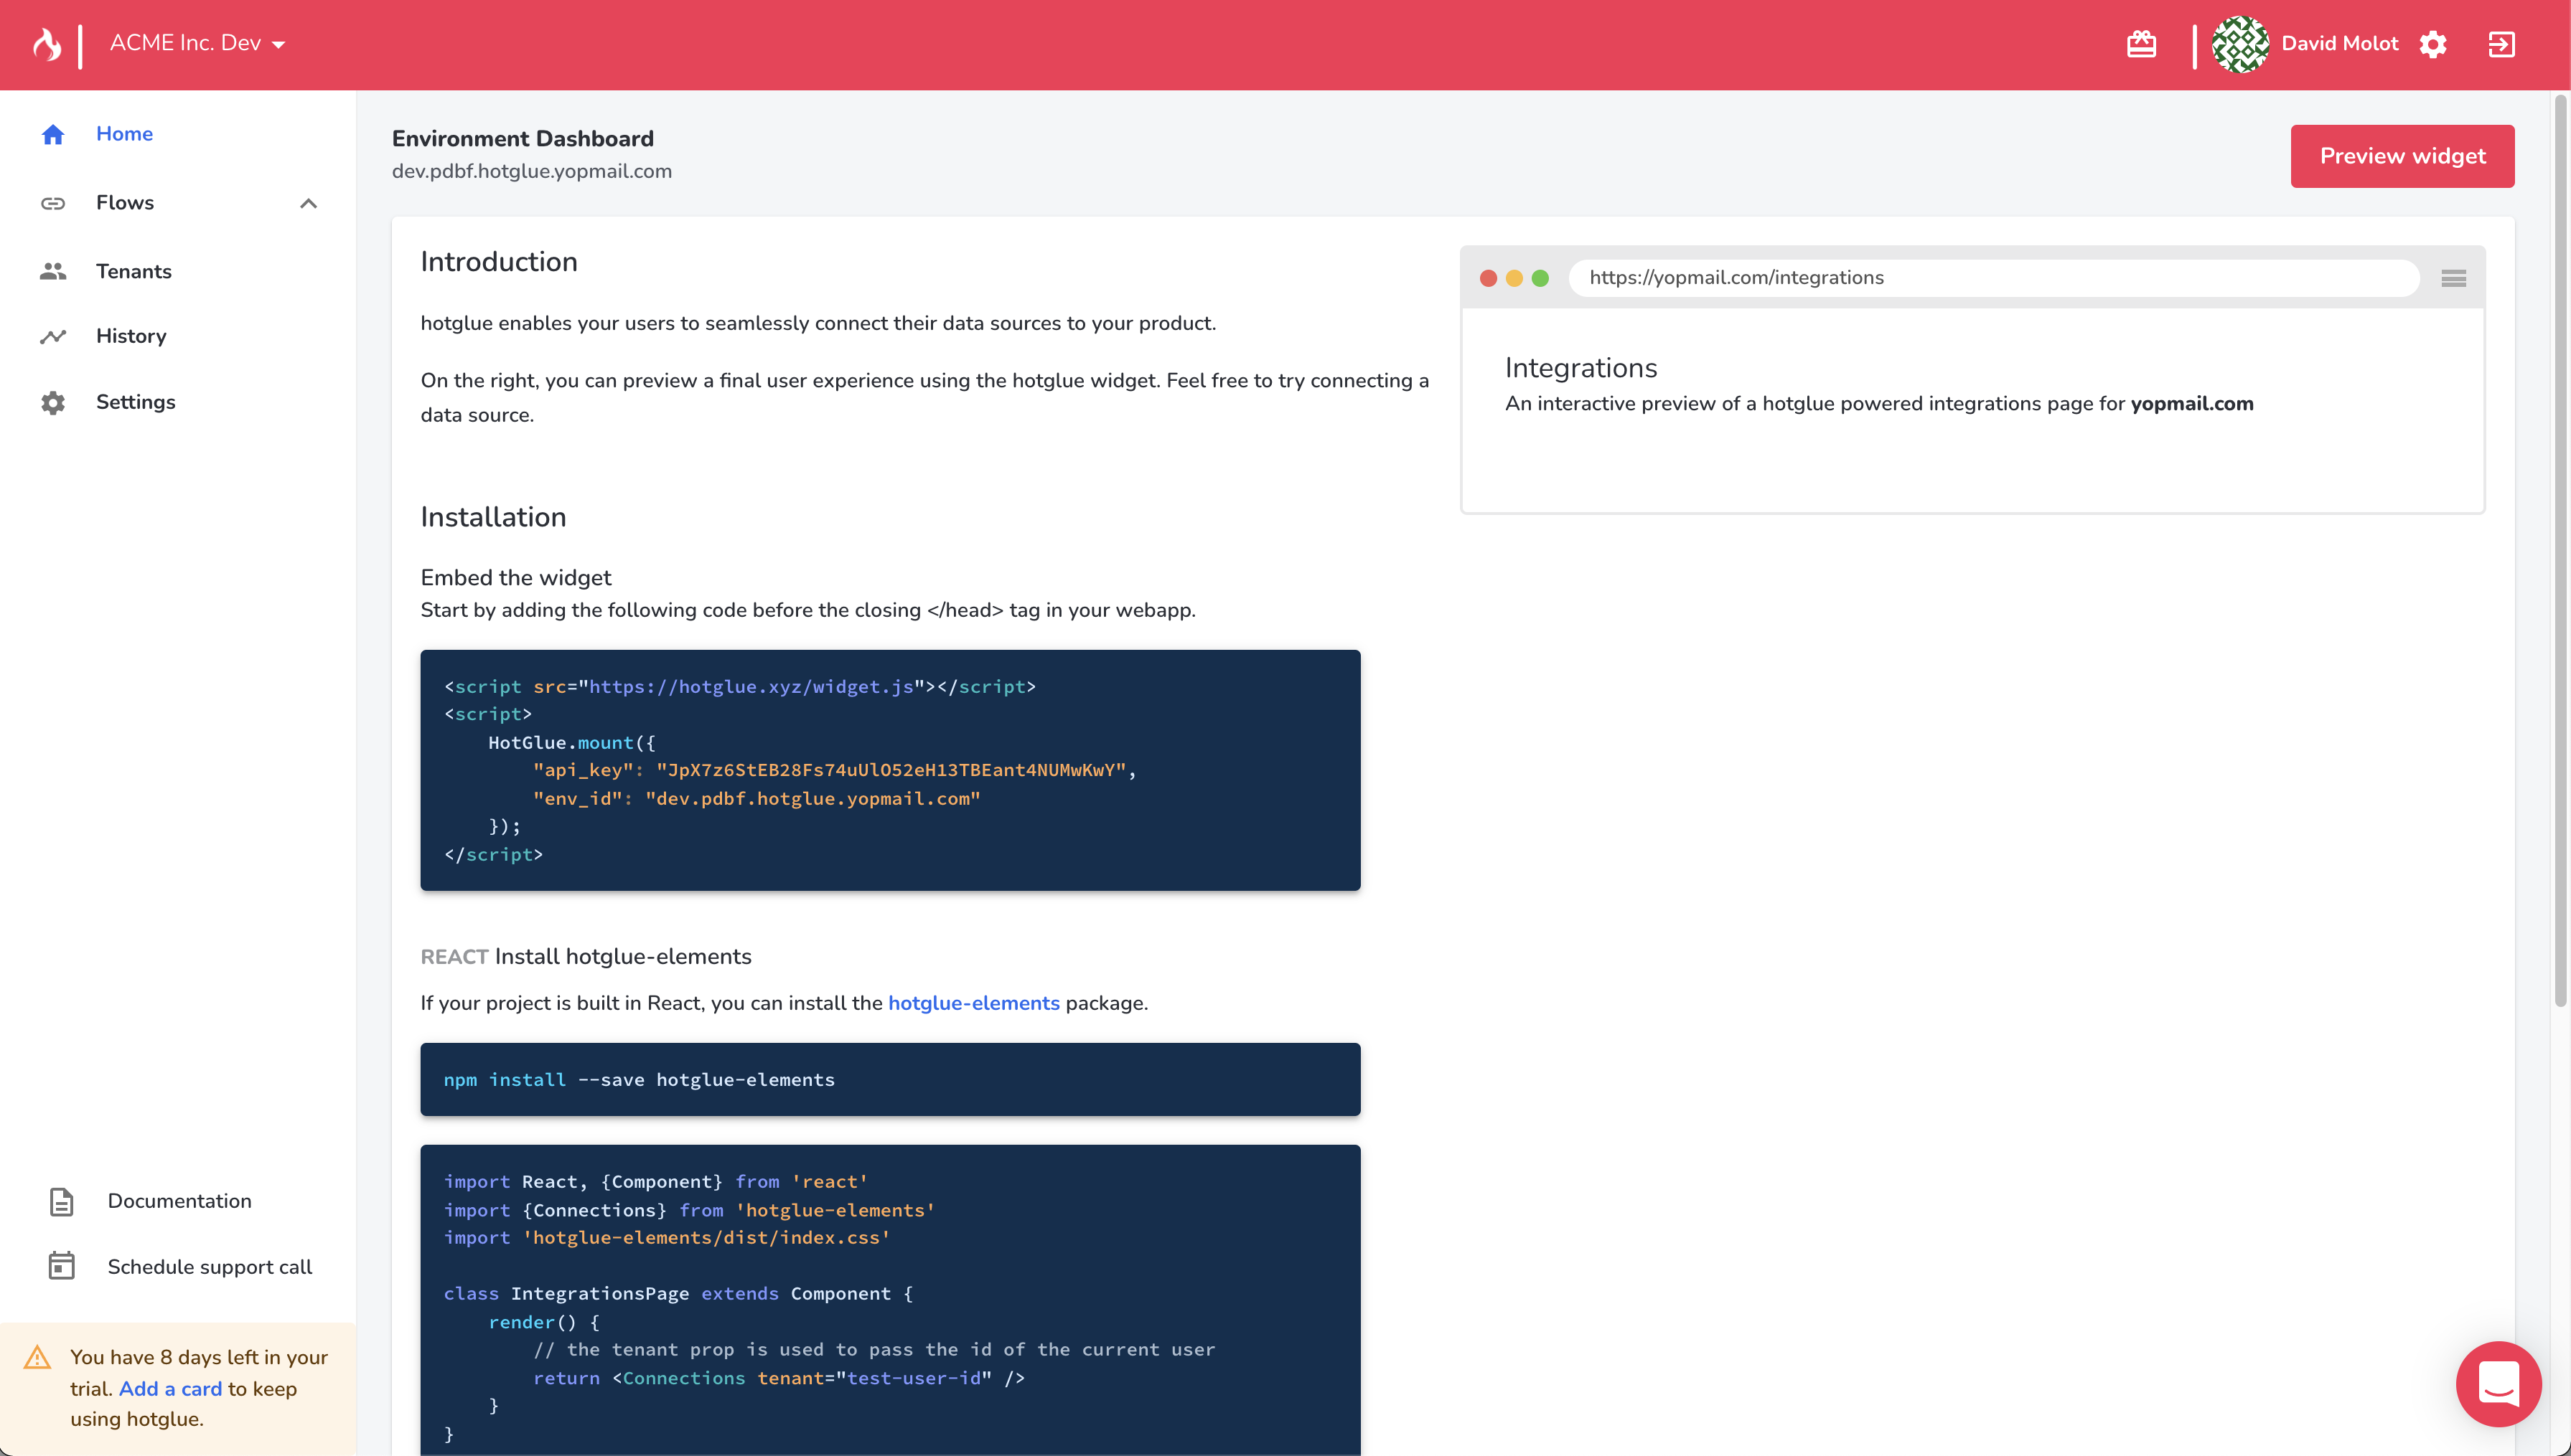This screenshot has height=1456, width=2571.
Task: Open account settings gear in header
Action: [x=2433, y=44]
